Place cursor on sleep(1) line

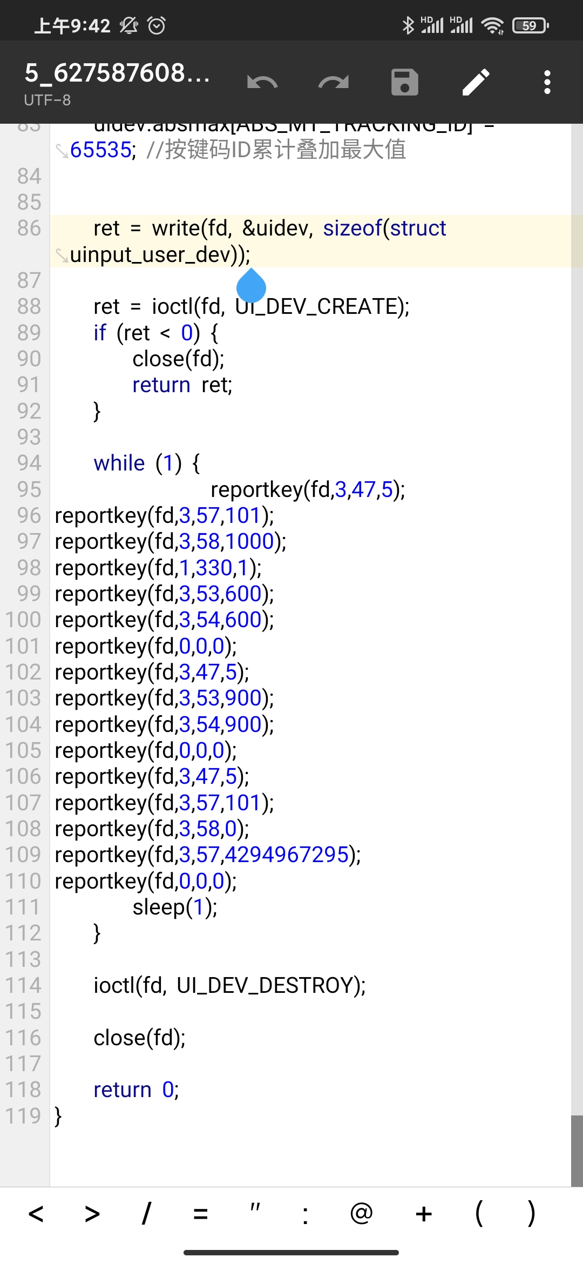click(x=175, y=907)
